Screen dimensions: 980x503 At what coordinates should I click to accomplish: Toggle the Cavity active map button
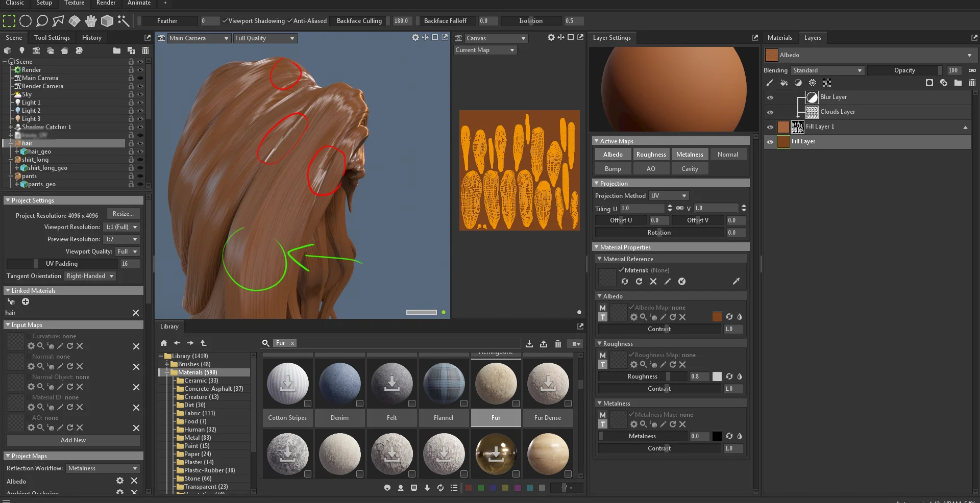coord(690,169)
